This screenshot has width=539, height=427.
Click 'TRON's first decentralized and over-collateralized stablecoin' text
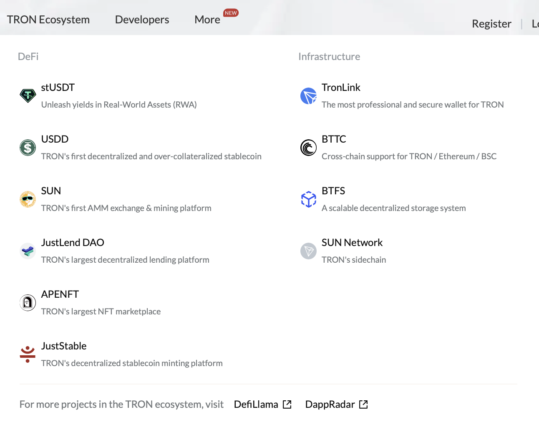(151, 156)
